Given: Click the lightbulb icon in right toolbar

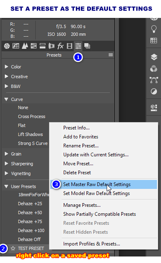Looking at the screenshot, I should tap(154, 29).
